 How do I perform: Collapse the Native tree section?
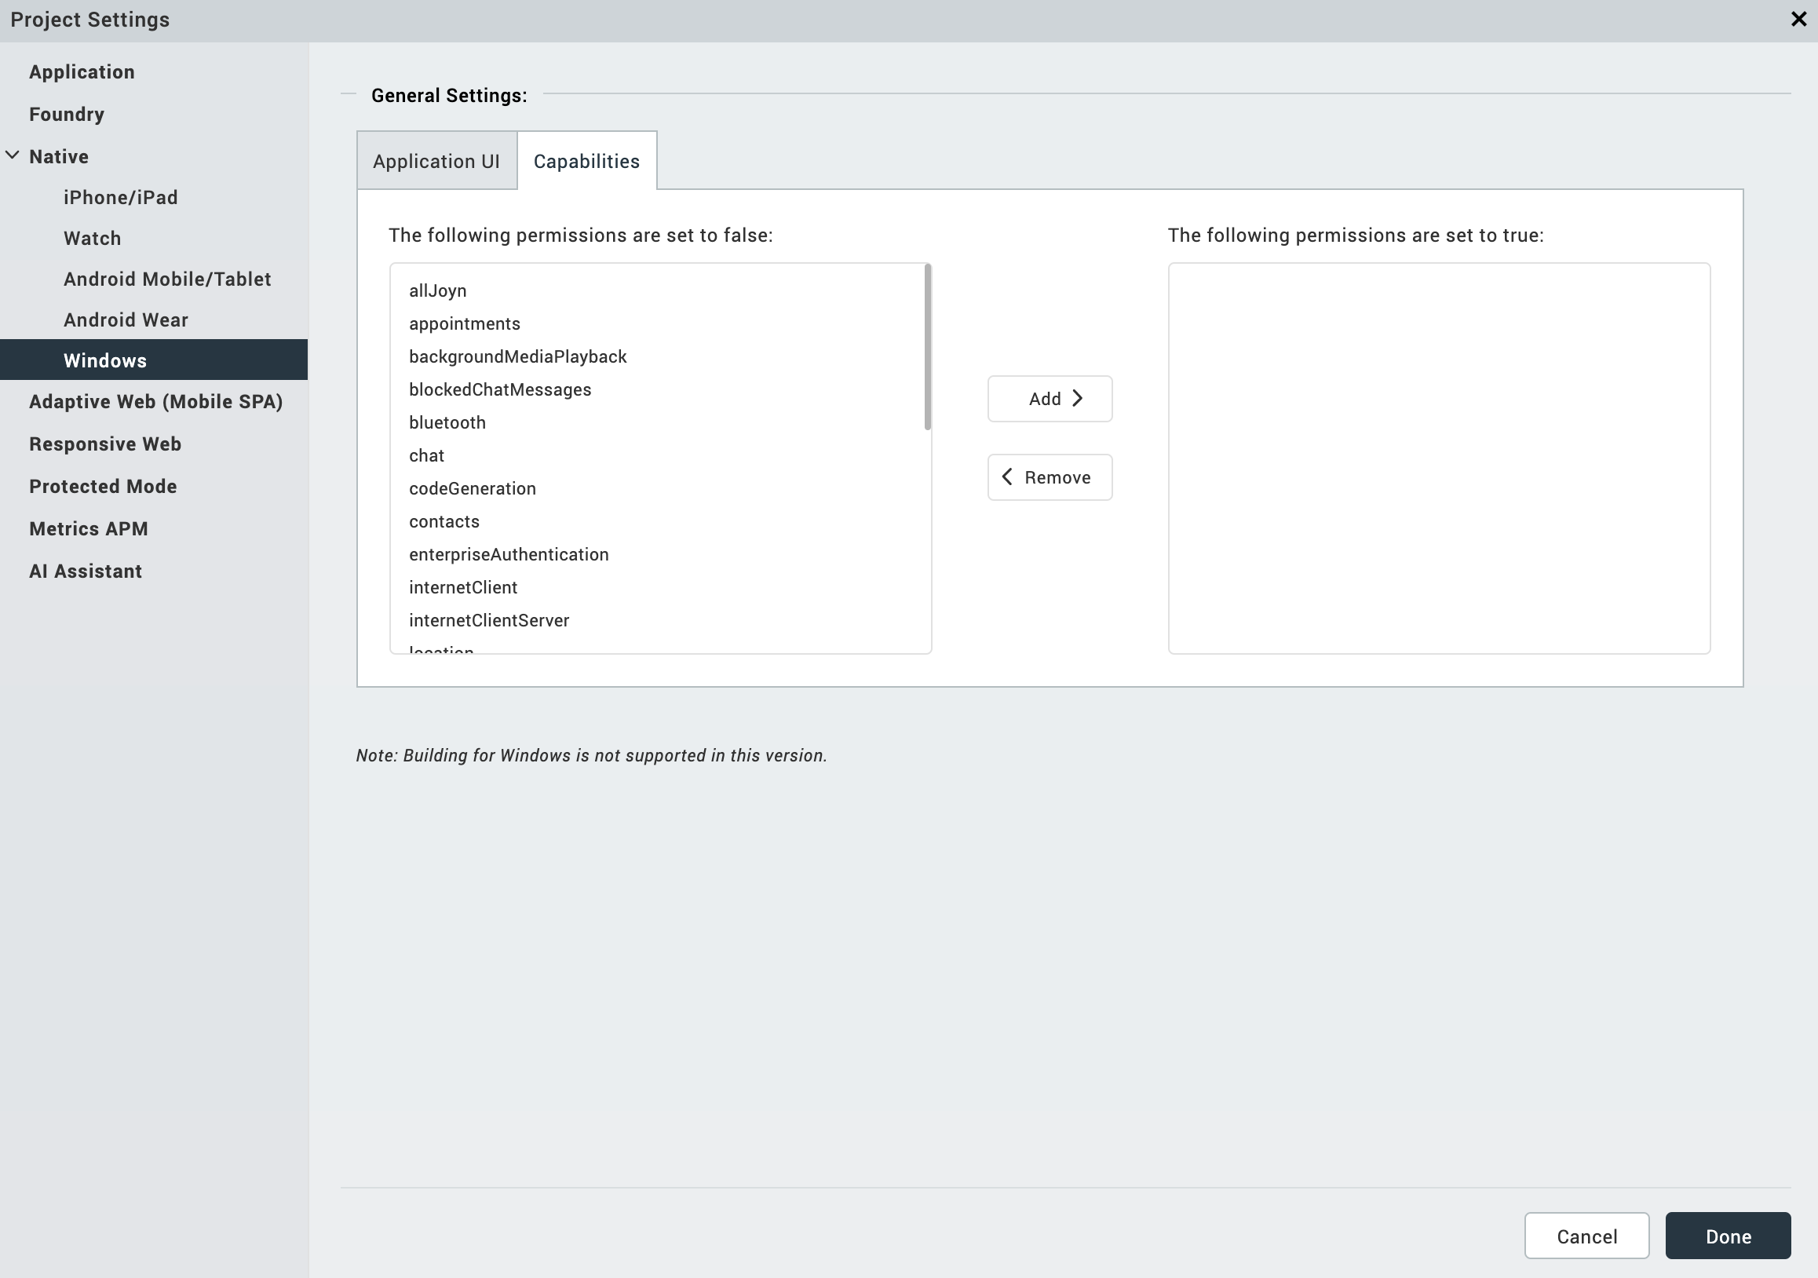pos(13,156)
